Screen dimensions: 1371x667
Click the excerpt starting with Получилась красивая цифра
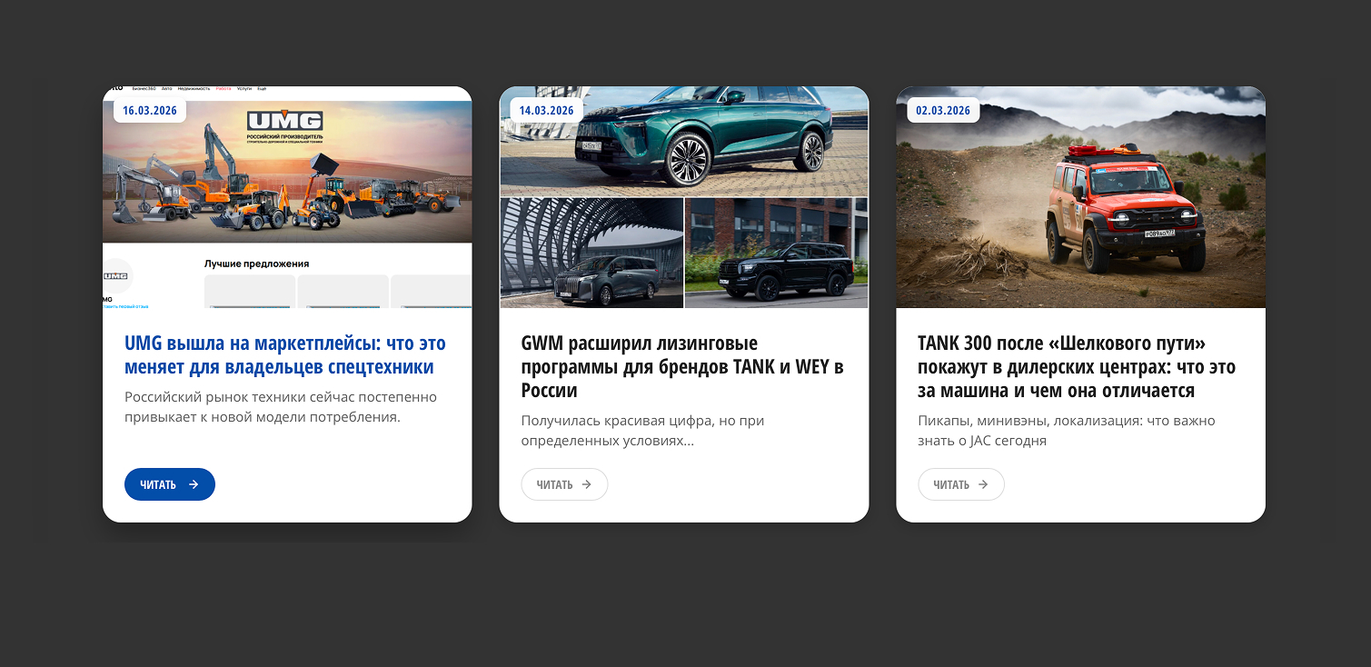(643, 431)
